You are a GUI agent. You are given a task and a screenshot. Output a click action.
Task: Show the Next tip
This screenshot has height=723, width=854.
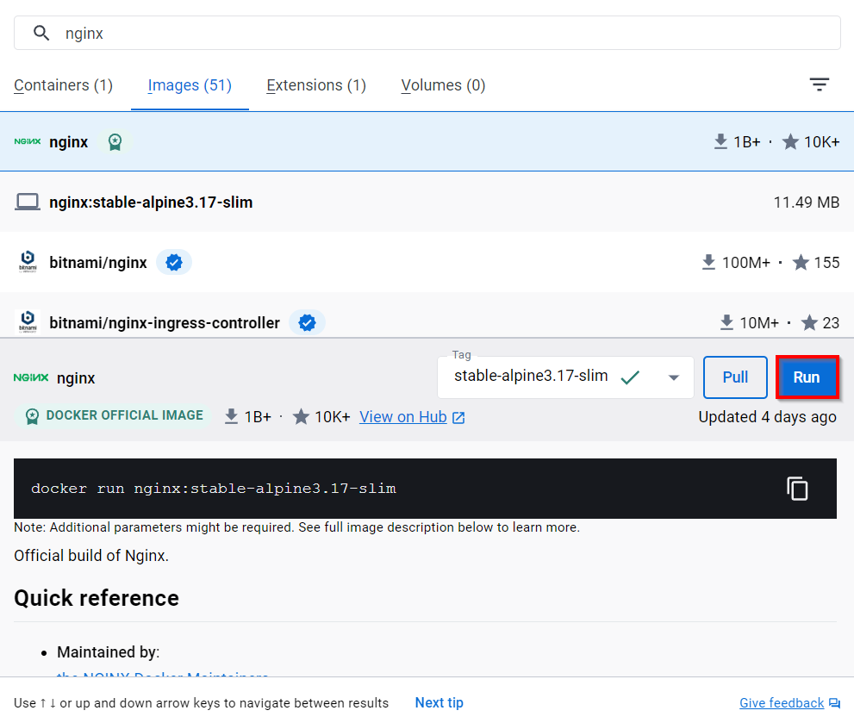pyautogui.click(x=439, y=703)
